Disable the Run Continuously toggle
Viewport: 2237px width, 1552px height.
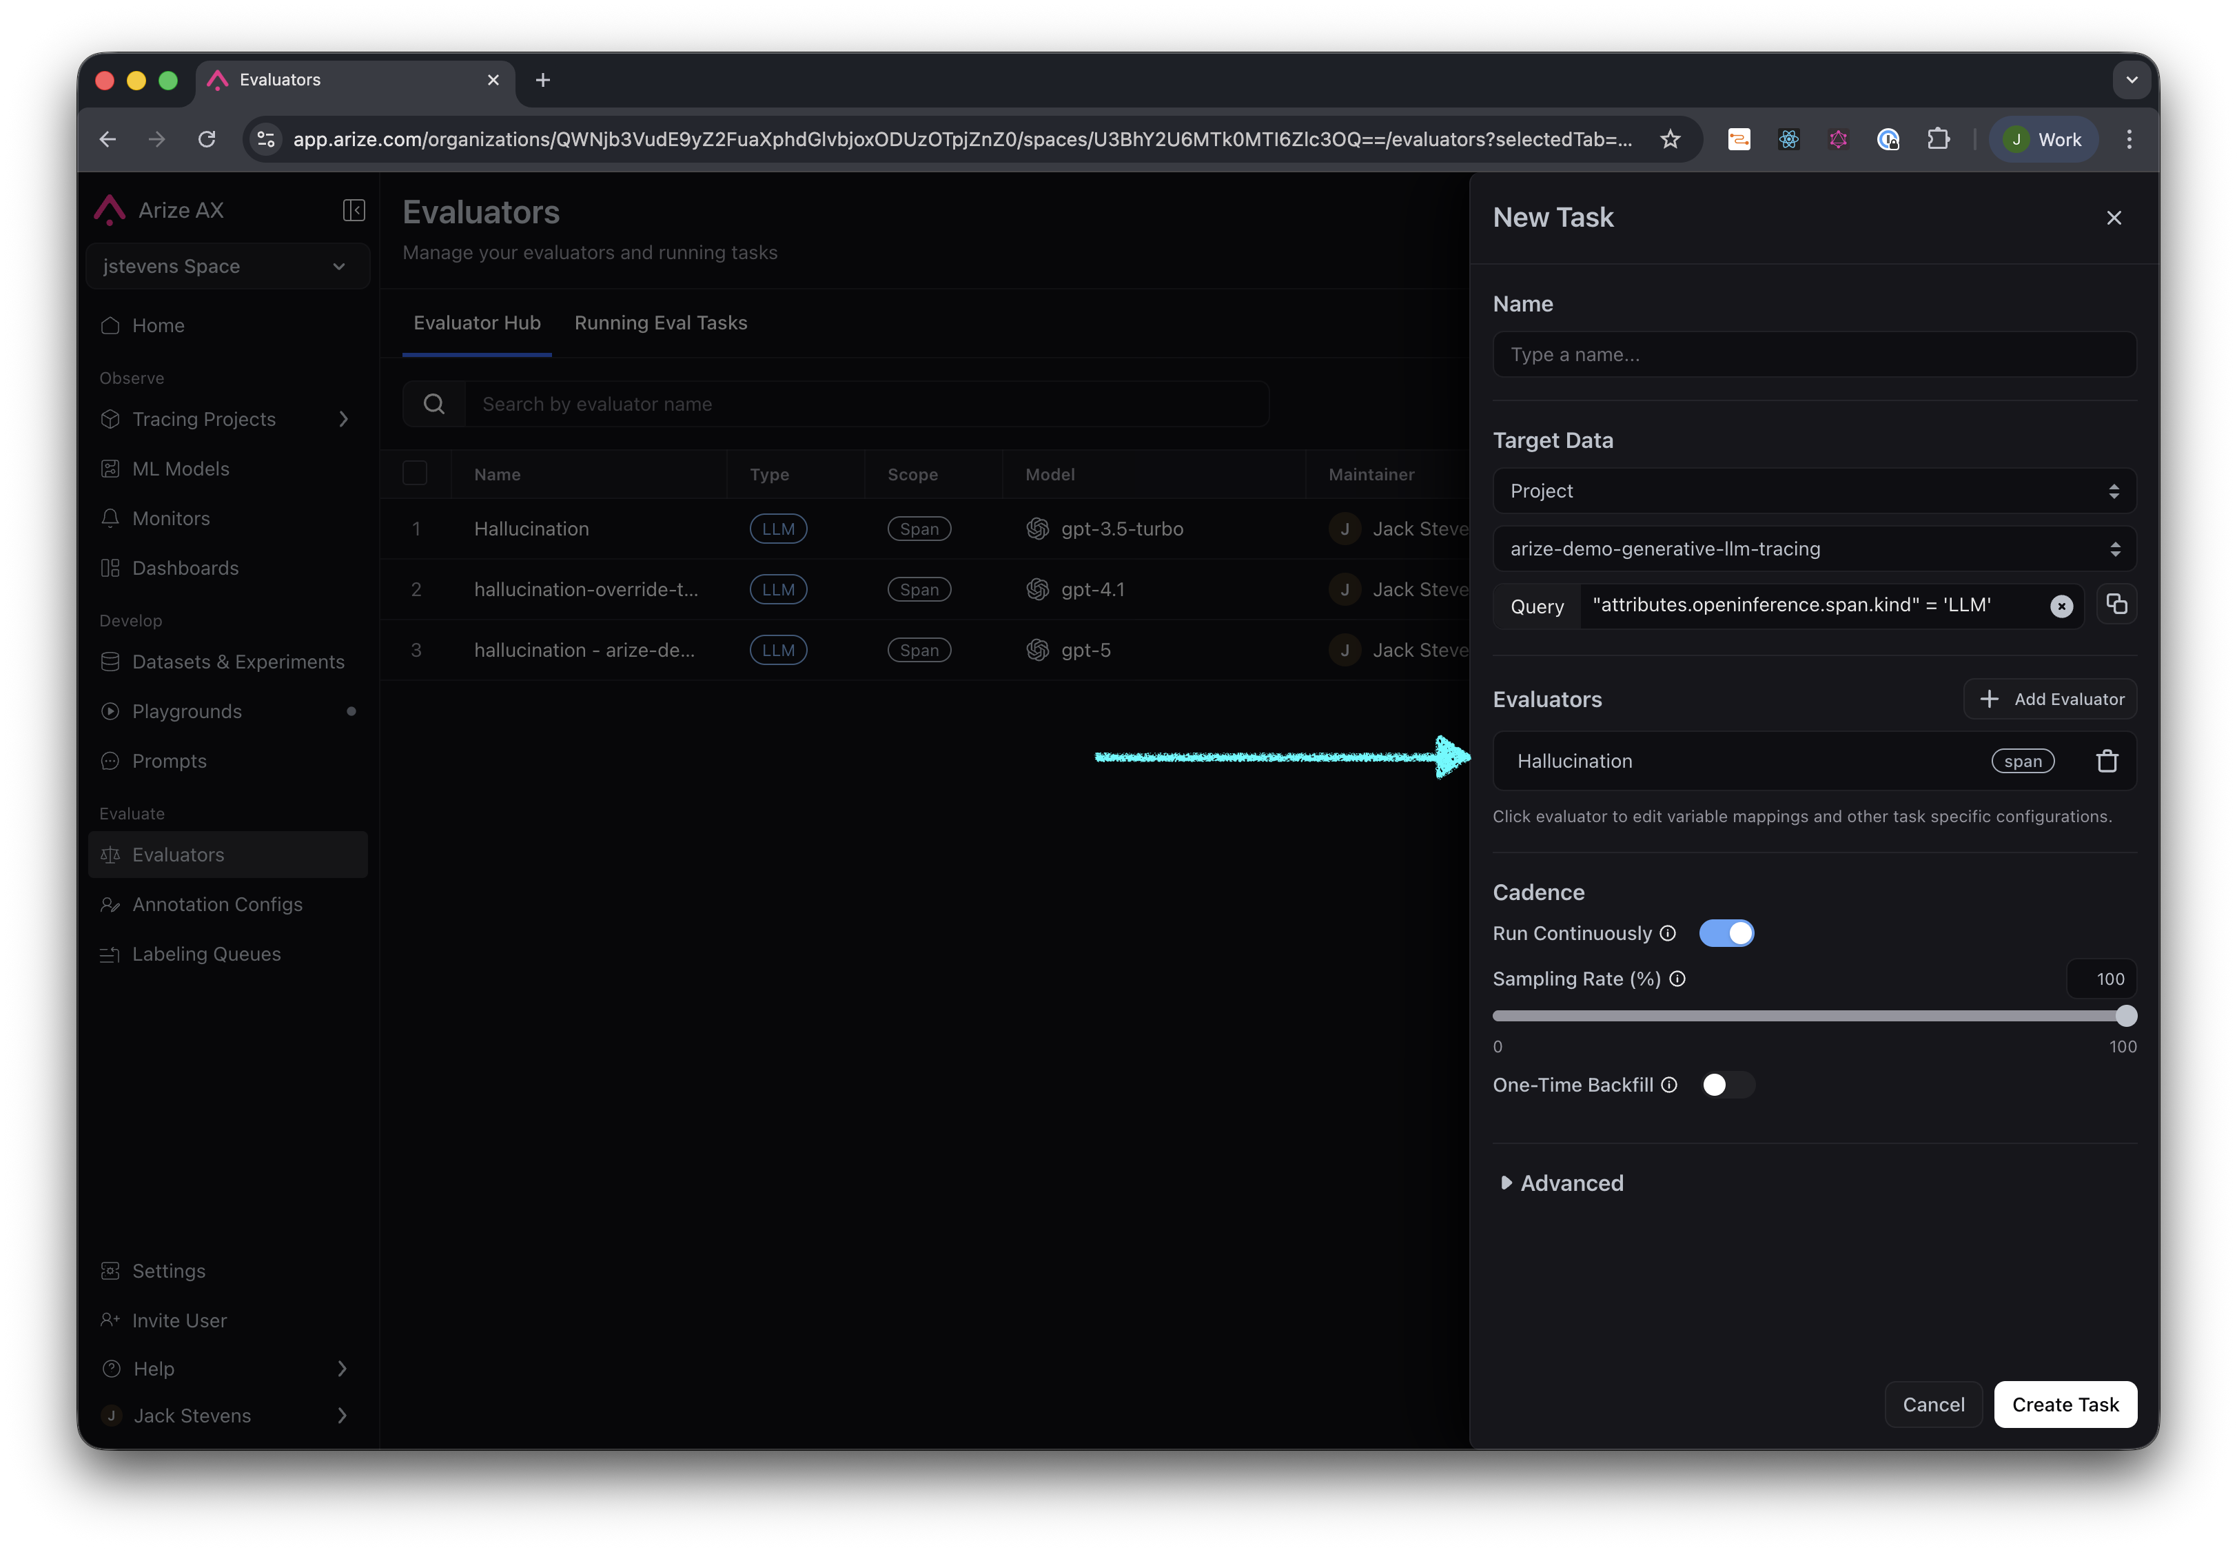click(x=1726, y=934)
